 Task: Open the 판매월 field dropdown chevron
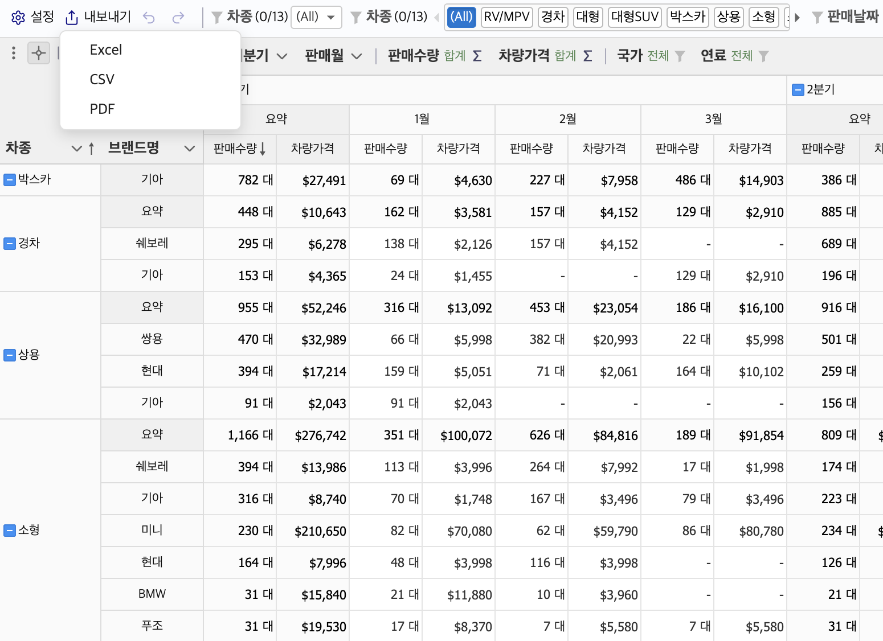coord(357,56)
